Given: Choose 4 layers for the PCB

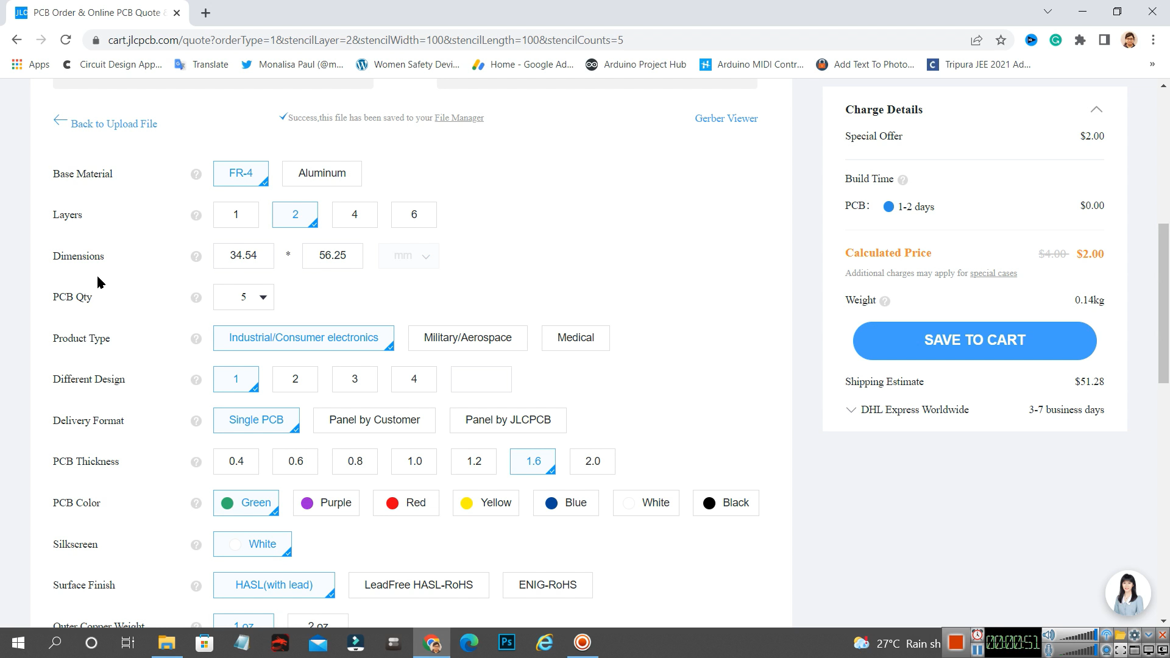Looking at the screenshot, I should pos(355,214).
